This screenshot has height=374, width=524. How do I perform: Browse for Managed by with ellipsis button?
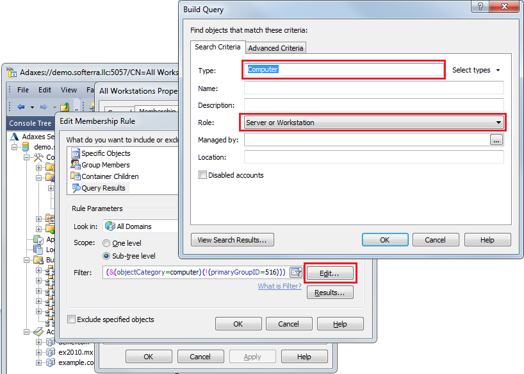(496, 140)
